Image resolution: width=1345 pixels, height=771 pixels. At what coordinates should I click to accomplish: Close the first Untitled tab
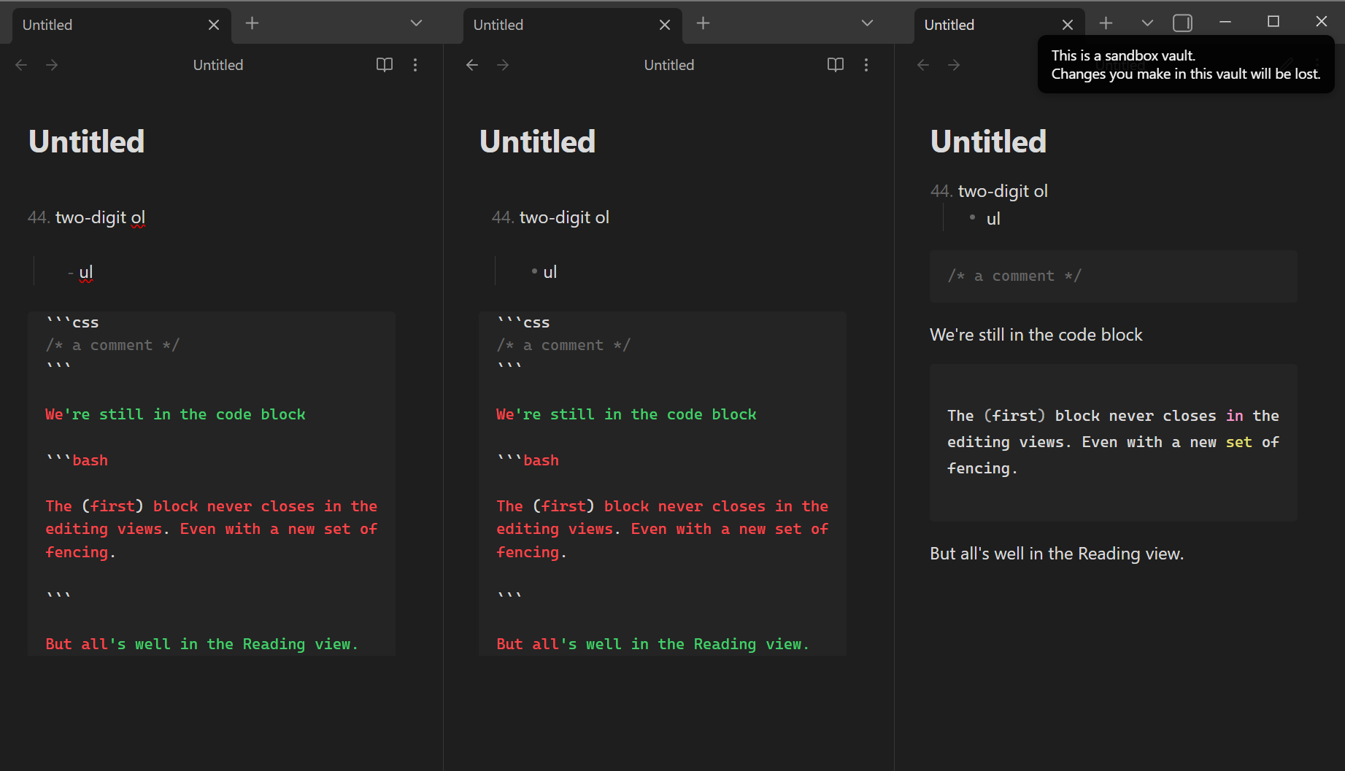pos(214,25)
